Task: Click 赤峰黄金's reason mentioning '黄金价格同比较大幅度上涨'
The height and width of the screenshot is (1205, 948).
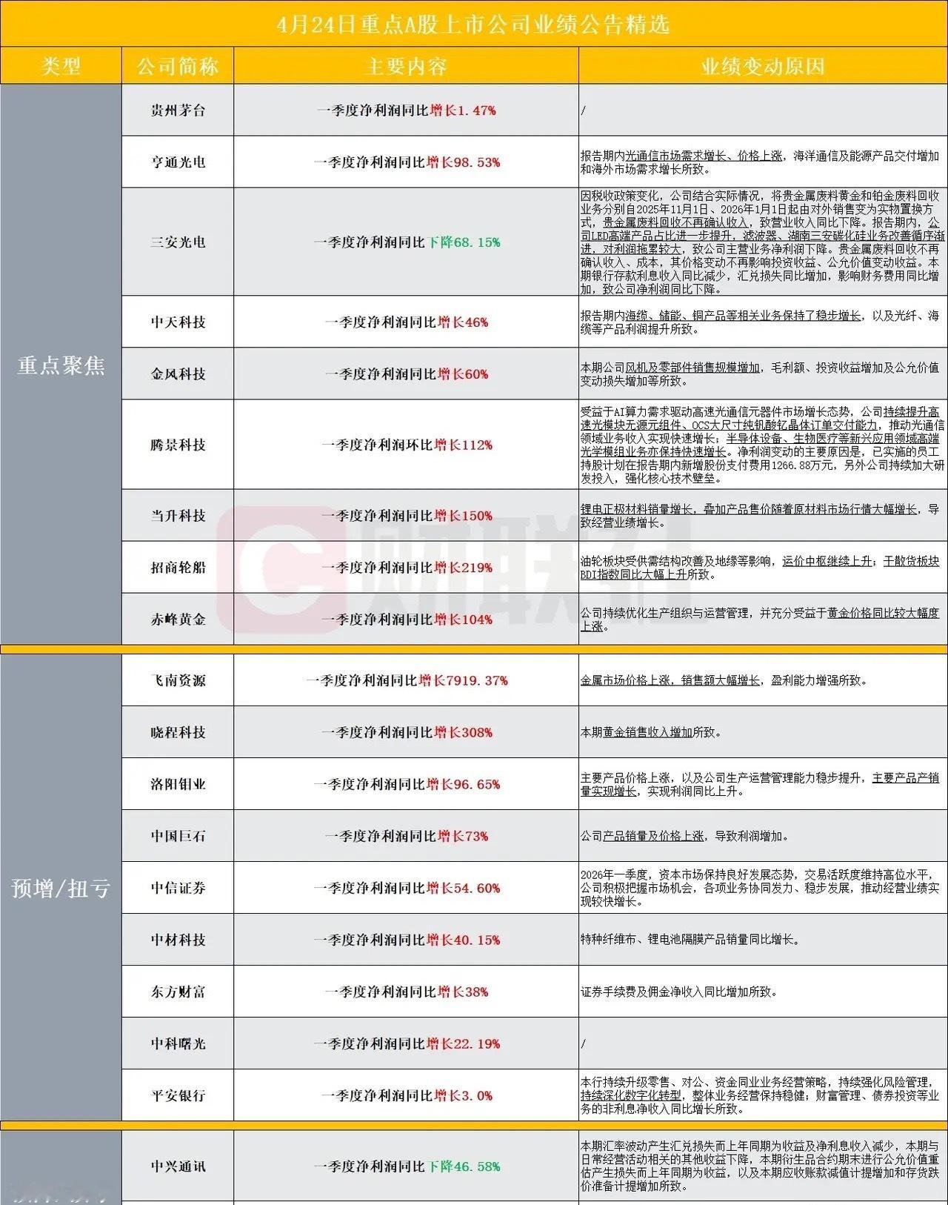Action: coord(760,620)
